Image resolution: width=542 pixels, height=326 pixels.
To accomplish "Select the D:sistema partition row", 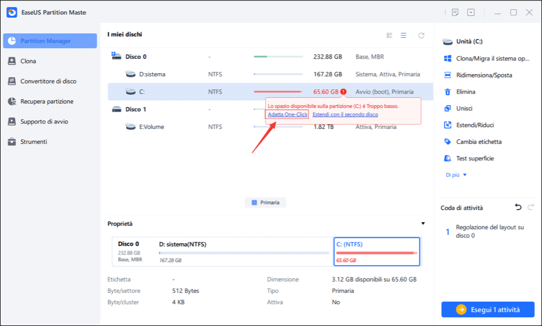I will (x=270, y=74).
